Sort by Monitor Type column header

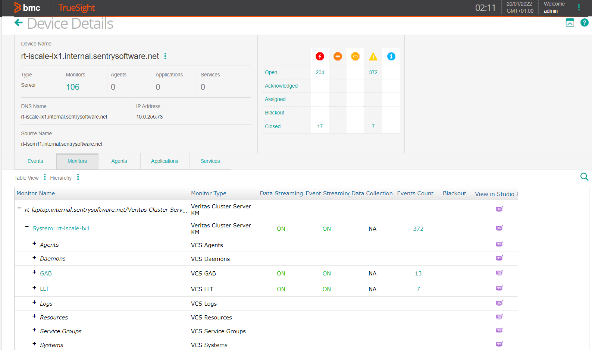coord(209,193)
